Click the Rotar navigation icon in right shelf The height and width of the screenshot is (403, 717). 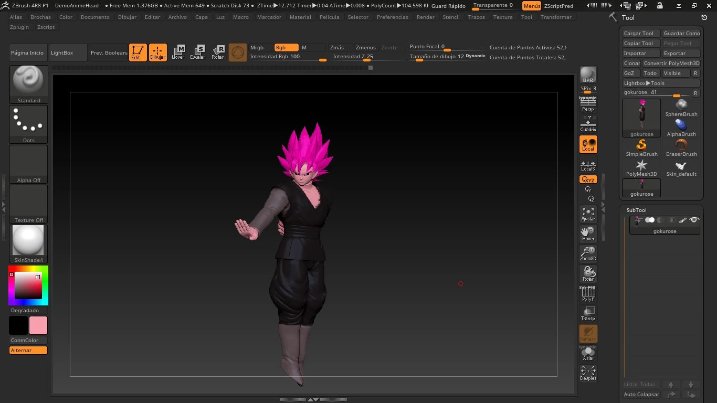tap(588, 274)
